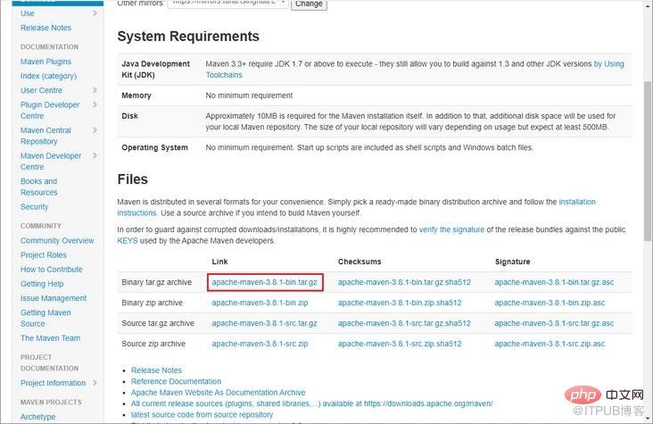Click the Change mirror button
The width and height of the screenshot is (653, 424).
[x=309, y=4]
